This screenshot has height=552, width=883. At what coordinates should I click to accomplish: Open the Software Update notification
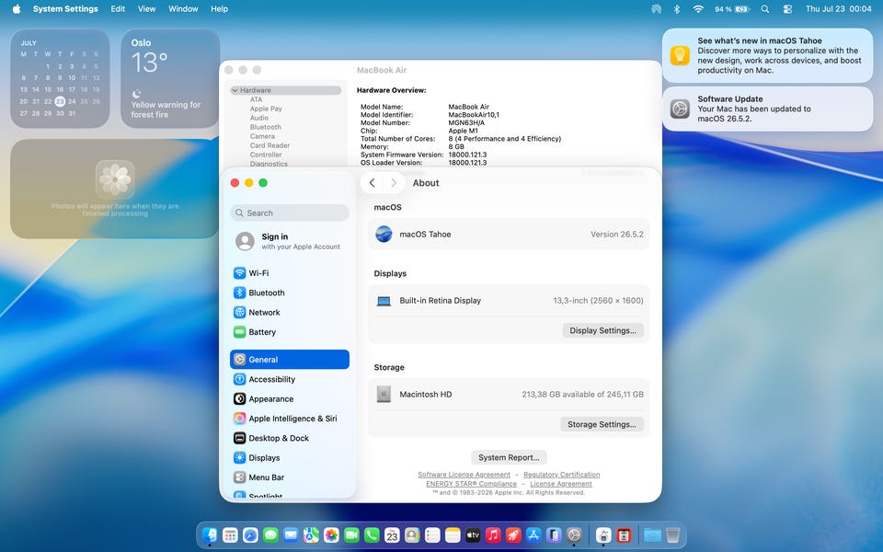[x=767, y=109]
